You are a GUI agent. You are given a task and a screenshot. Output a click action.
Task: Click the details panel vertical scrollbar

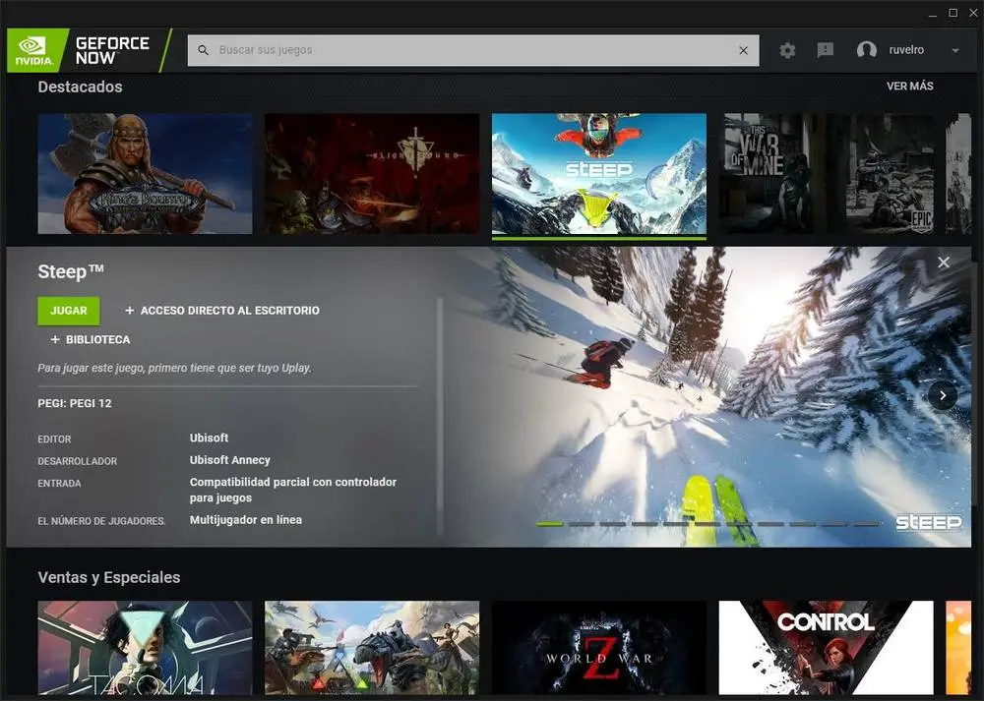(x=440, y=414)
